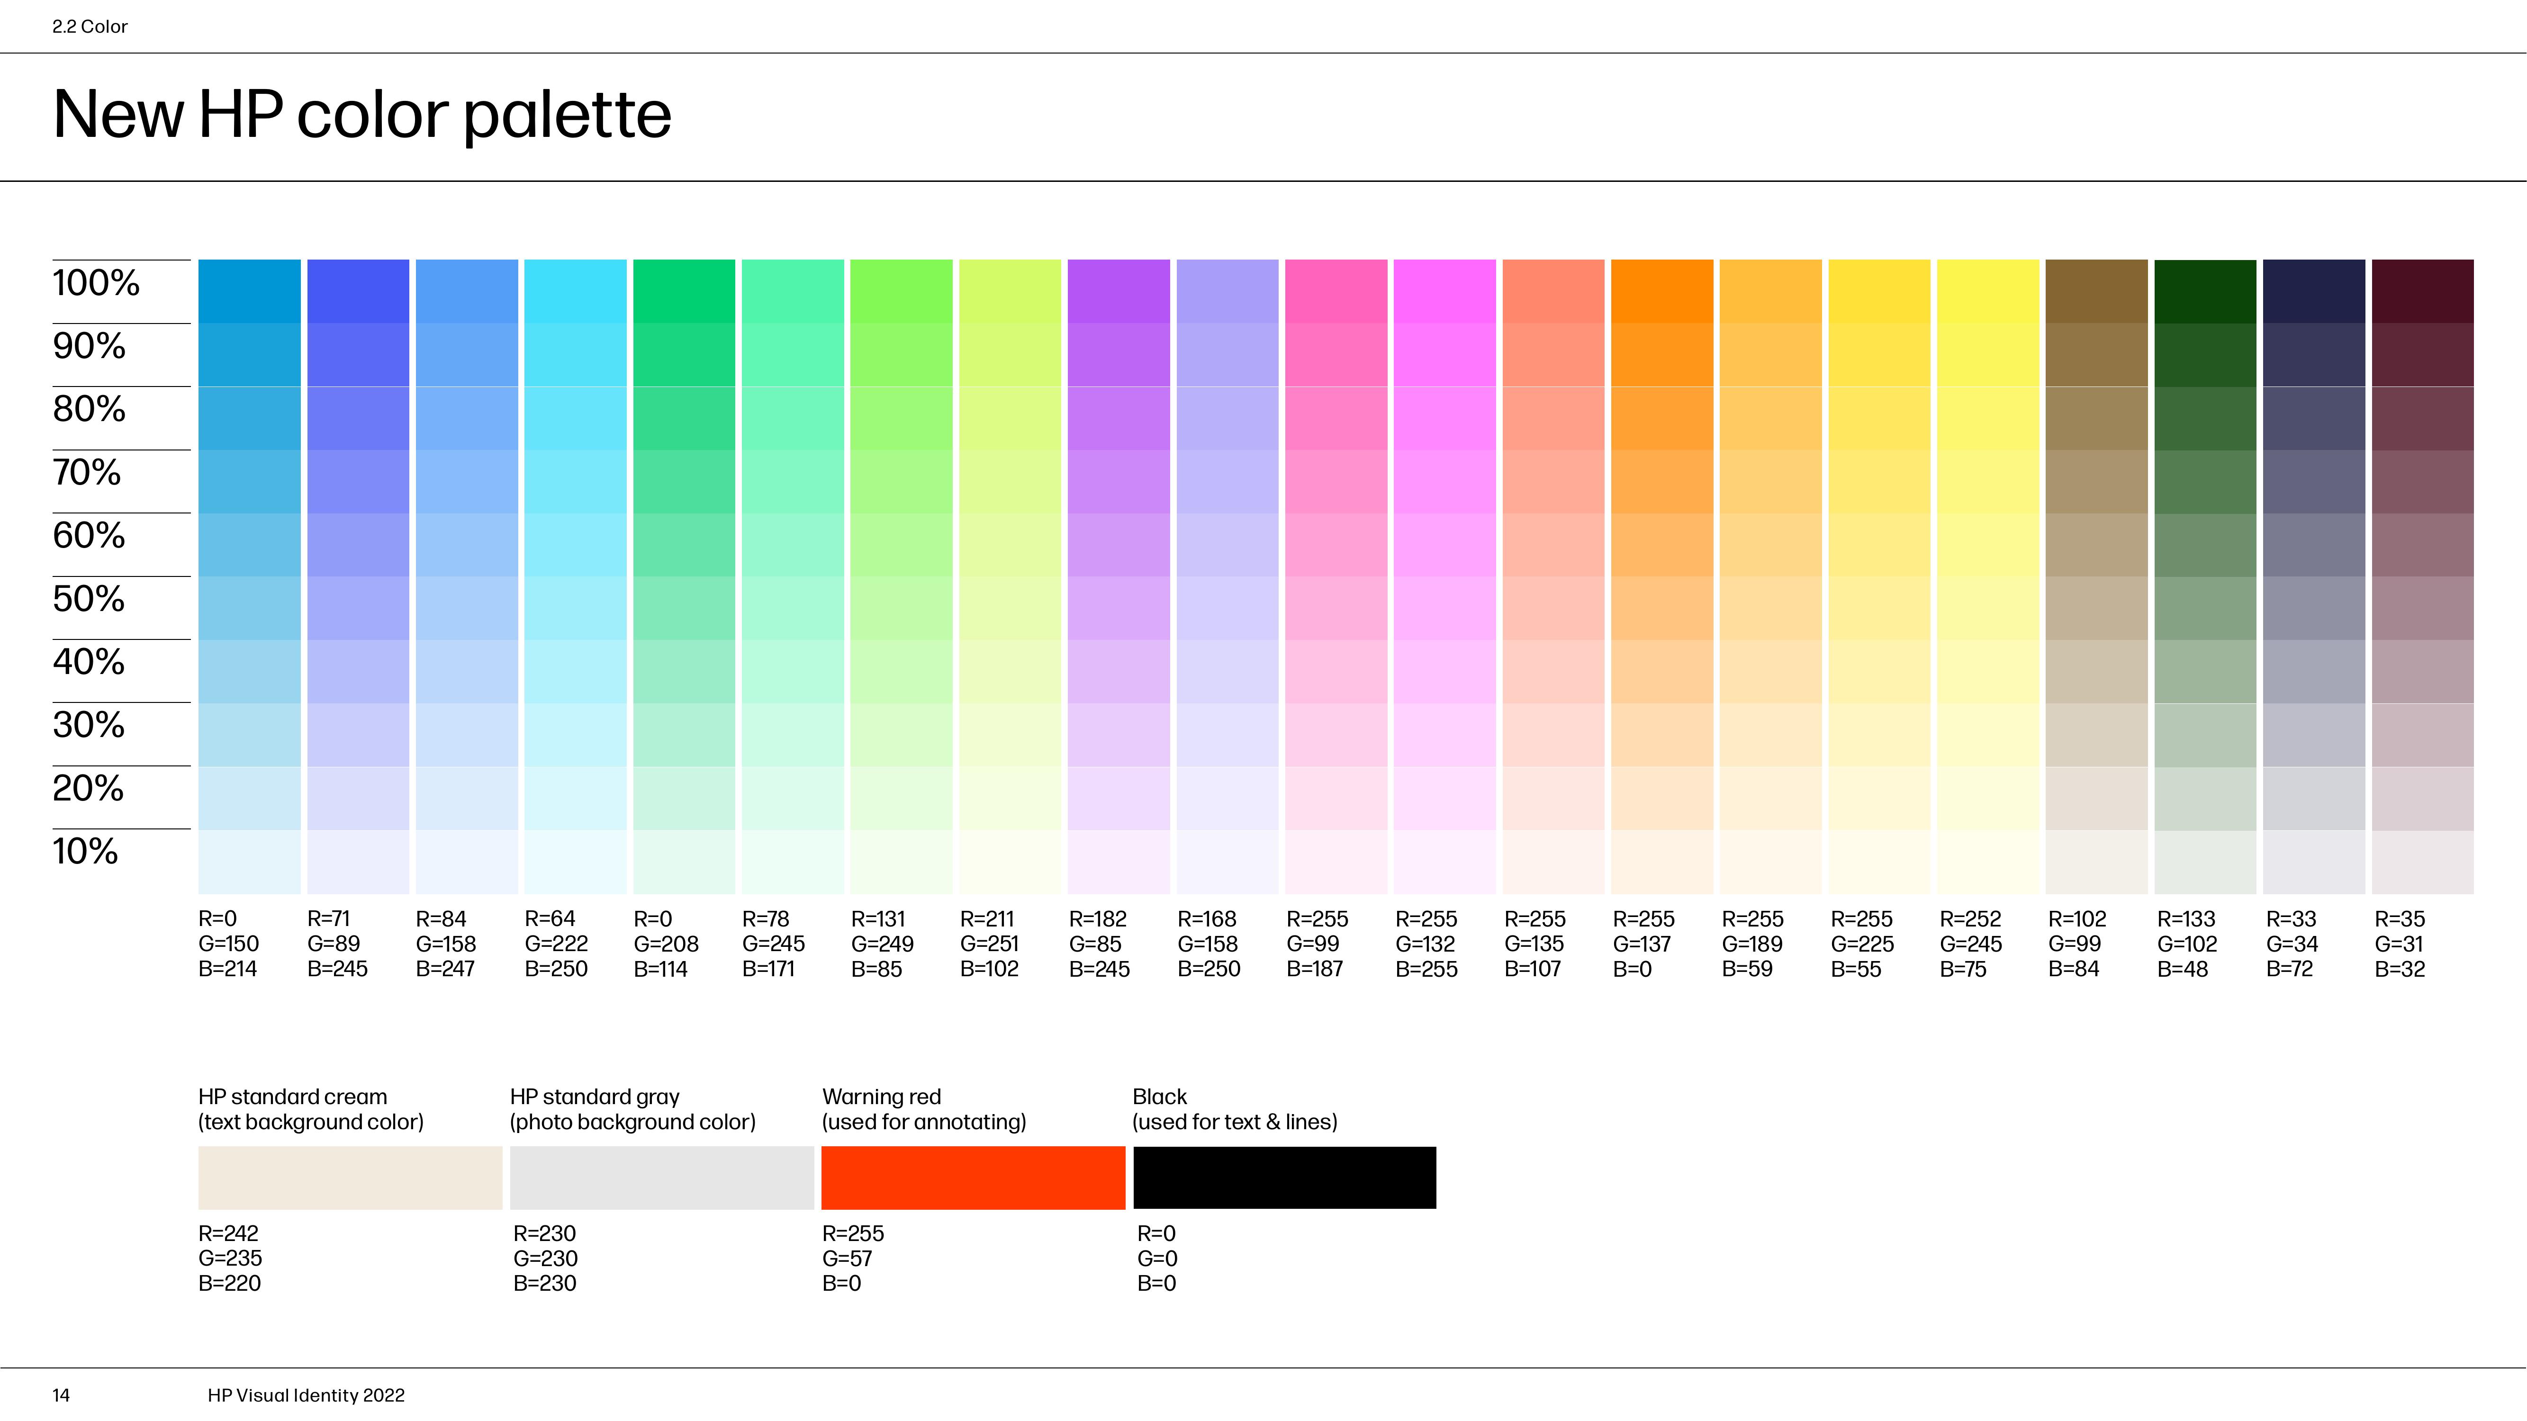Click 100% swatch above R=78 G=245 B=171
The height and width of the screenshot is (1421, 2527).
point(793,291)
